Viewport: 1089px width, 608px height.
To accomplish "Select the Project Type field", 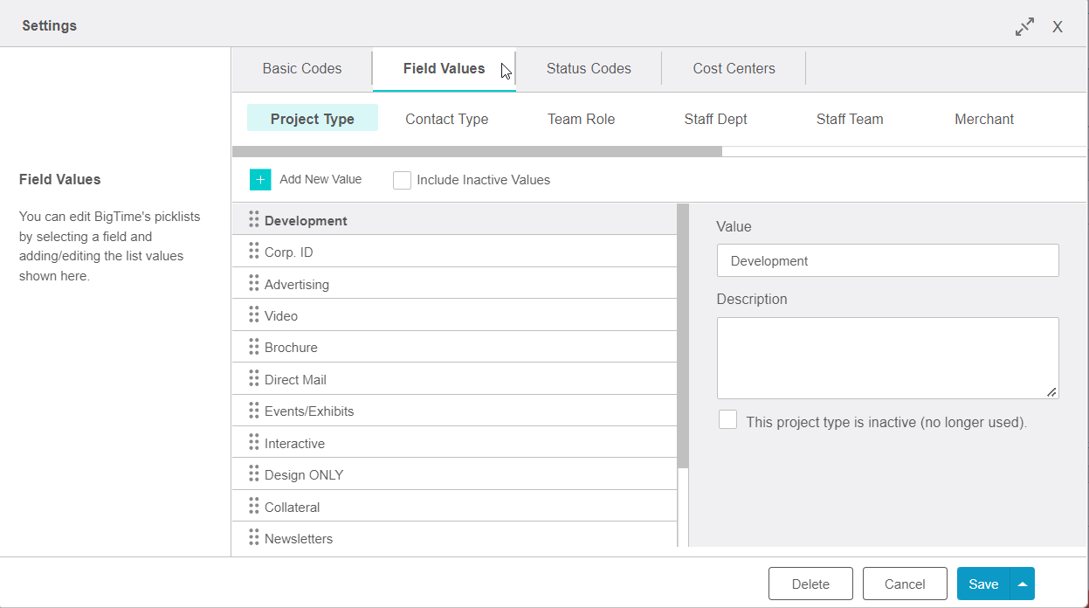I will (x=313, y=119).
